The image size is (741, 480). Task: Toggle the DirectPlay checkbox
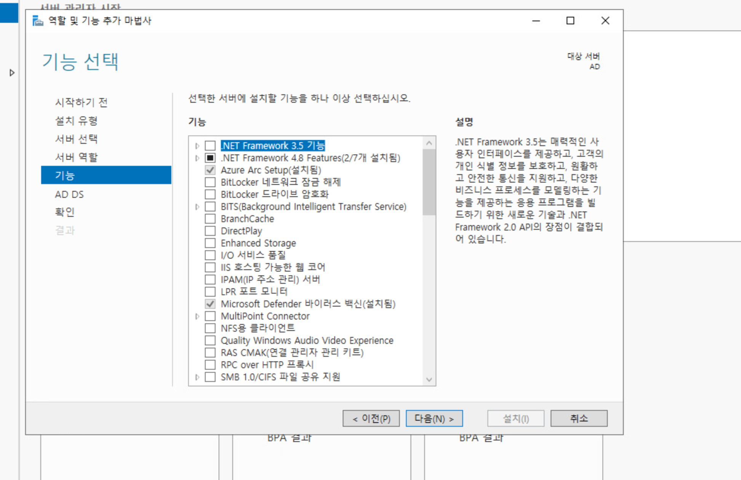click(x=210, y=231)
